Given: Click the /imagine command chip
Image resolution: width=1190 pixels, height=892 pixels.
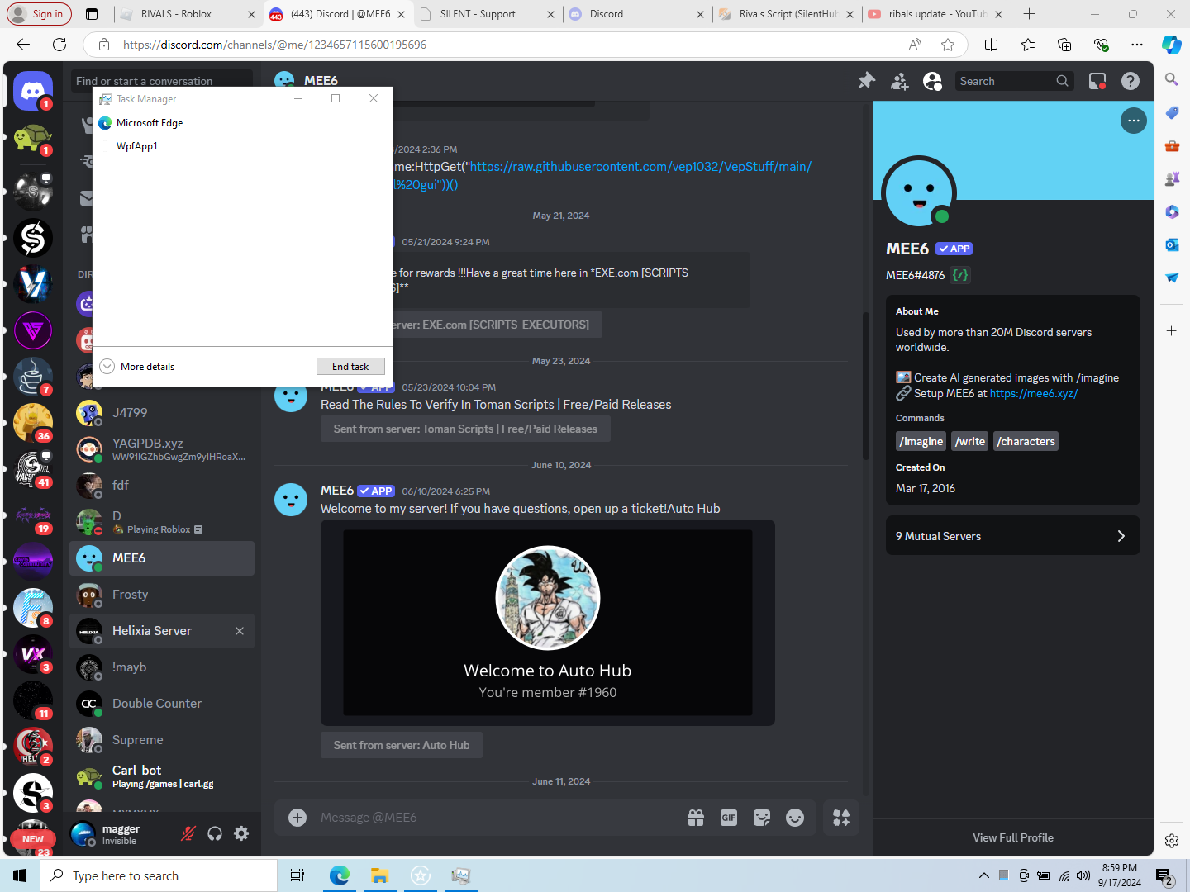Looking at the screenshot, I should (x=921, y=442).
